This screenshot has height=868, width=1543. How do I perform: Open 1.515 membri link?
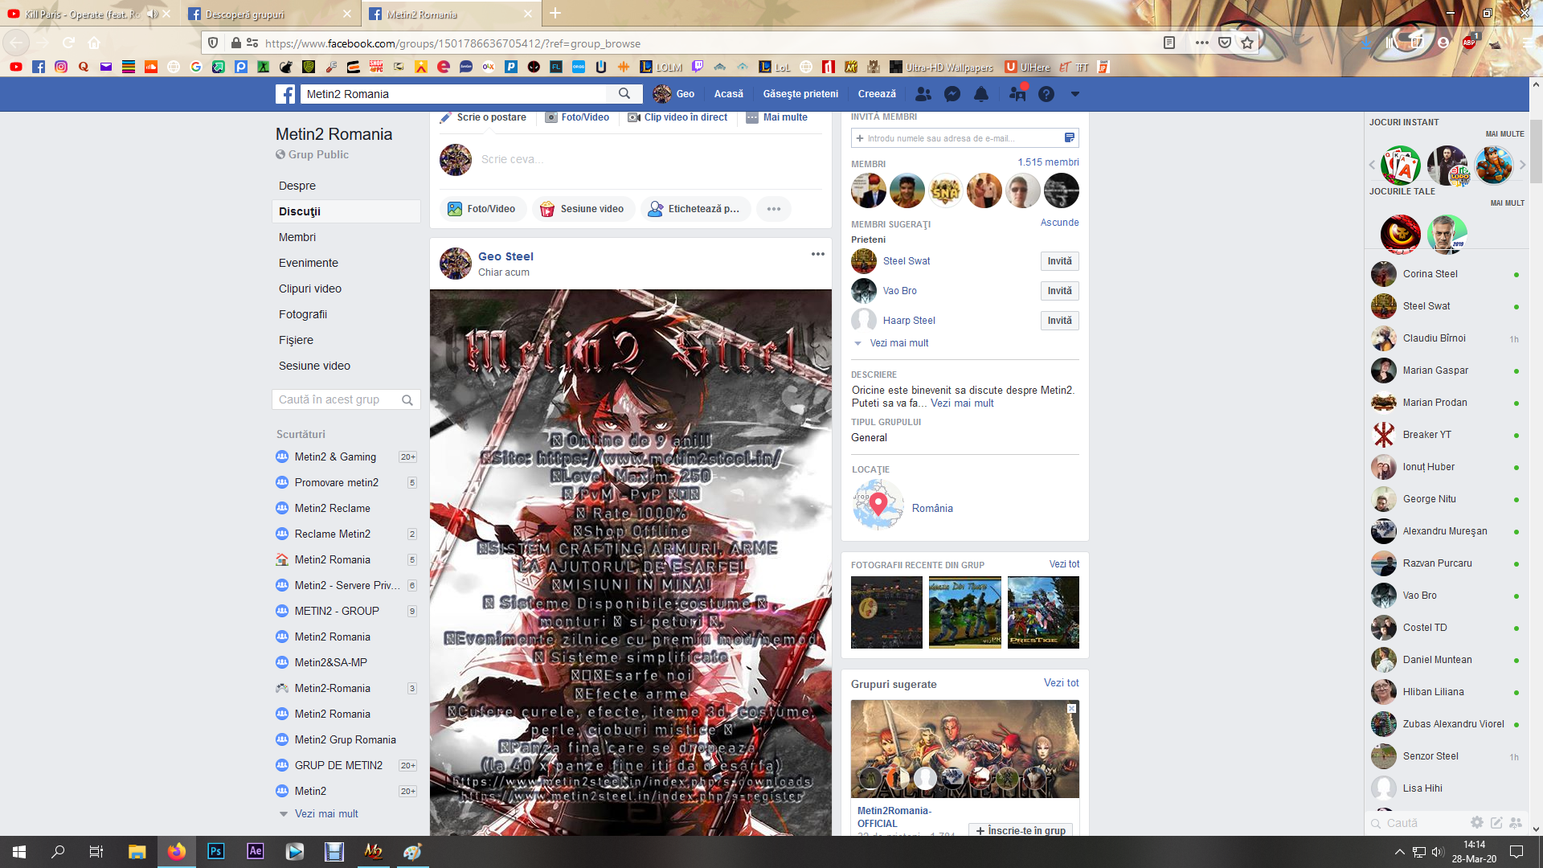[1048, 162]
